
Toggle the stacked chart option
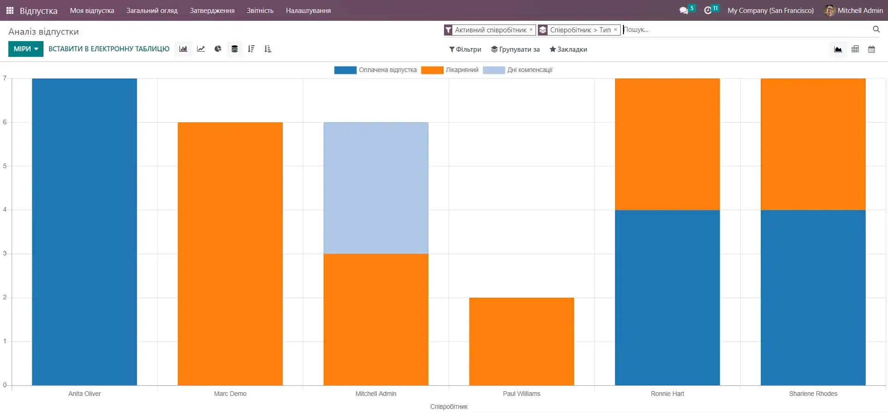(234, 49)
